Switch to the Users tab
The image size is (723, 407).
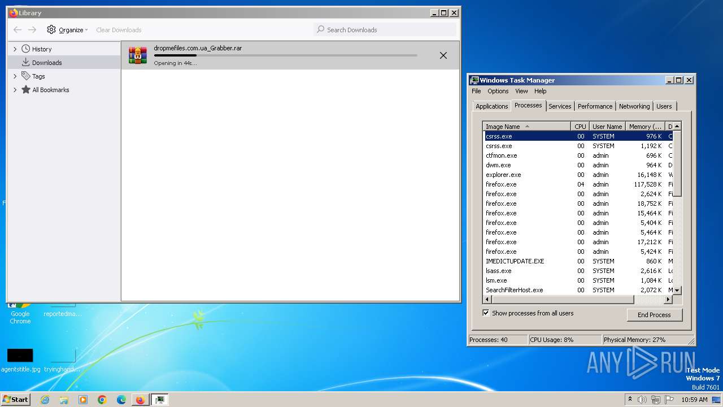664,106
